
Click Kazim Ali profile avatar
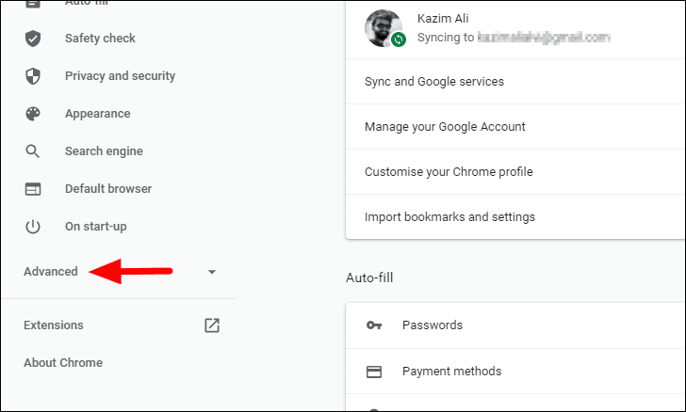pyautogui.click(x=384, y=28)
